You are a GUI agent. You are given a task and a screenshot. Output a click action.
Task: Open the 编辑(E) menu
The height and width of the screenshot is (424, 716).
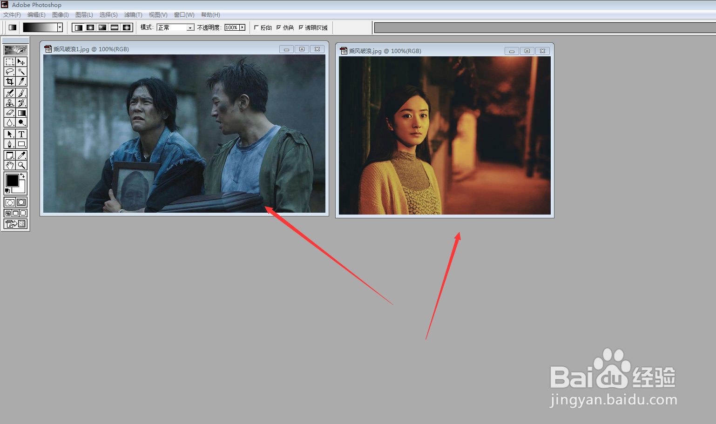click(x=36, y=15)
